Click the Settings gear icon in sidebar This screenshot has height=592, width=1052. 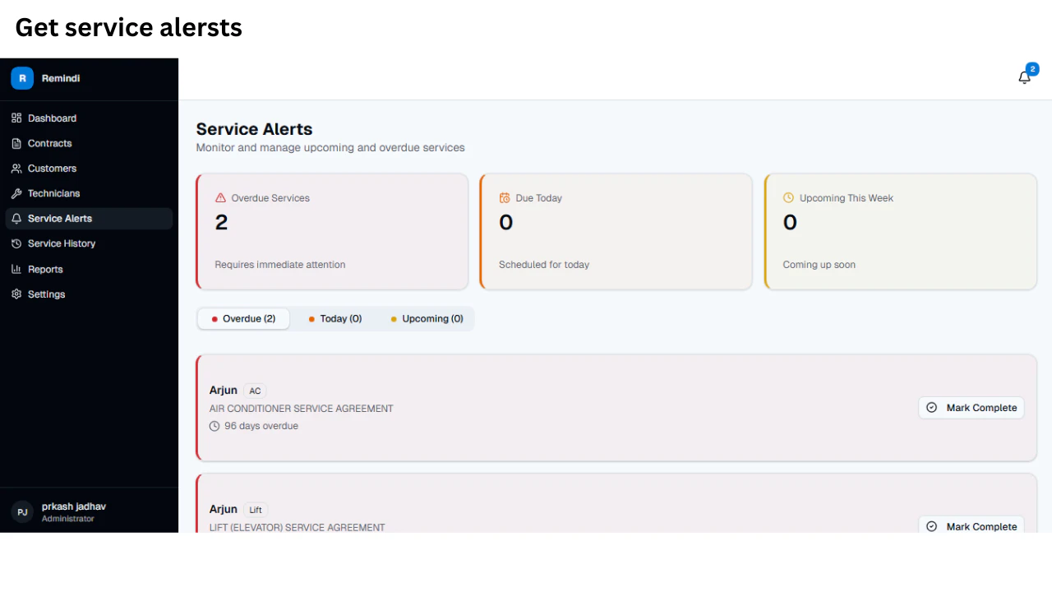[16, 294]
